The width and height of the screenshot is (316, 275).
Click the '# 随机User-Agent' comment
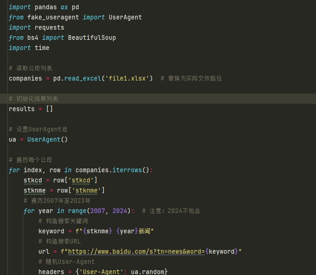click(67, 262)
